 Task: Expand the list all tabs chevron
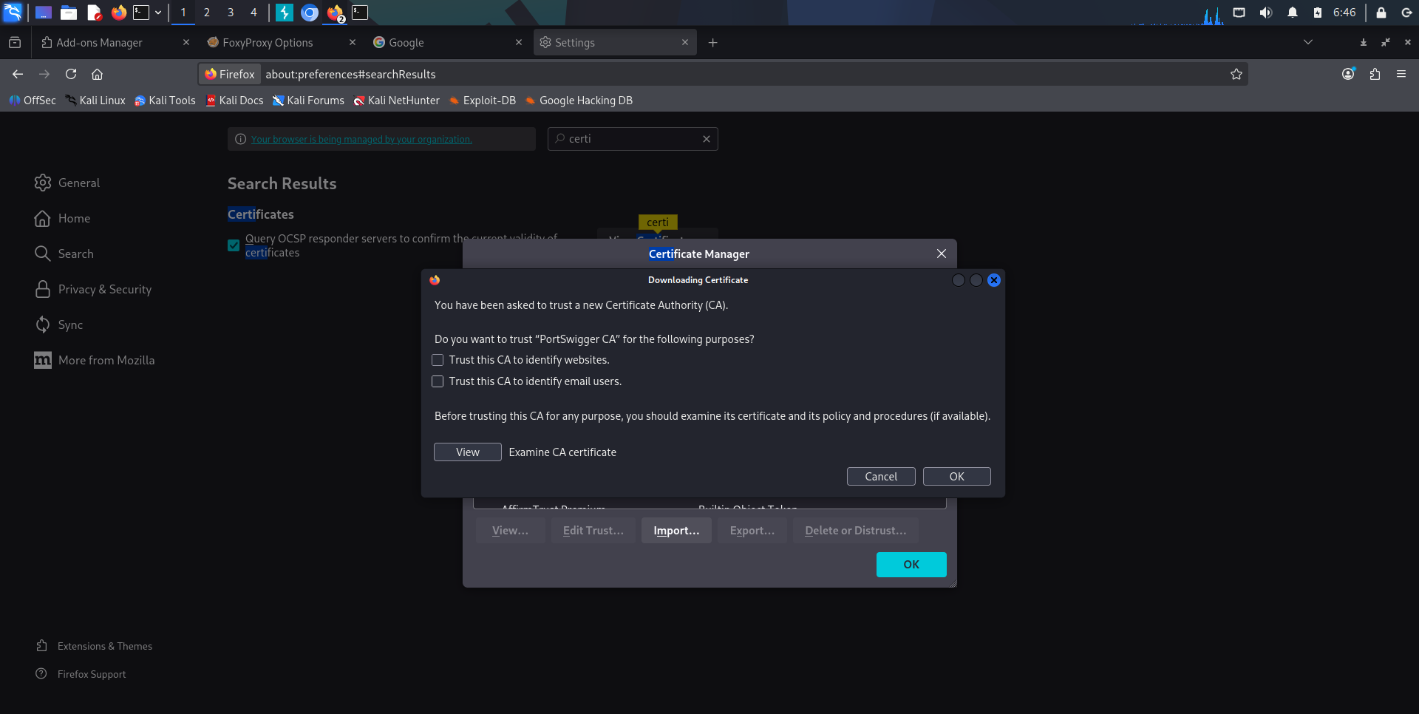pos(1308,42)
